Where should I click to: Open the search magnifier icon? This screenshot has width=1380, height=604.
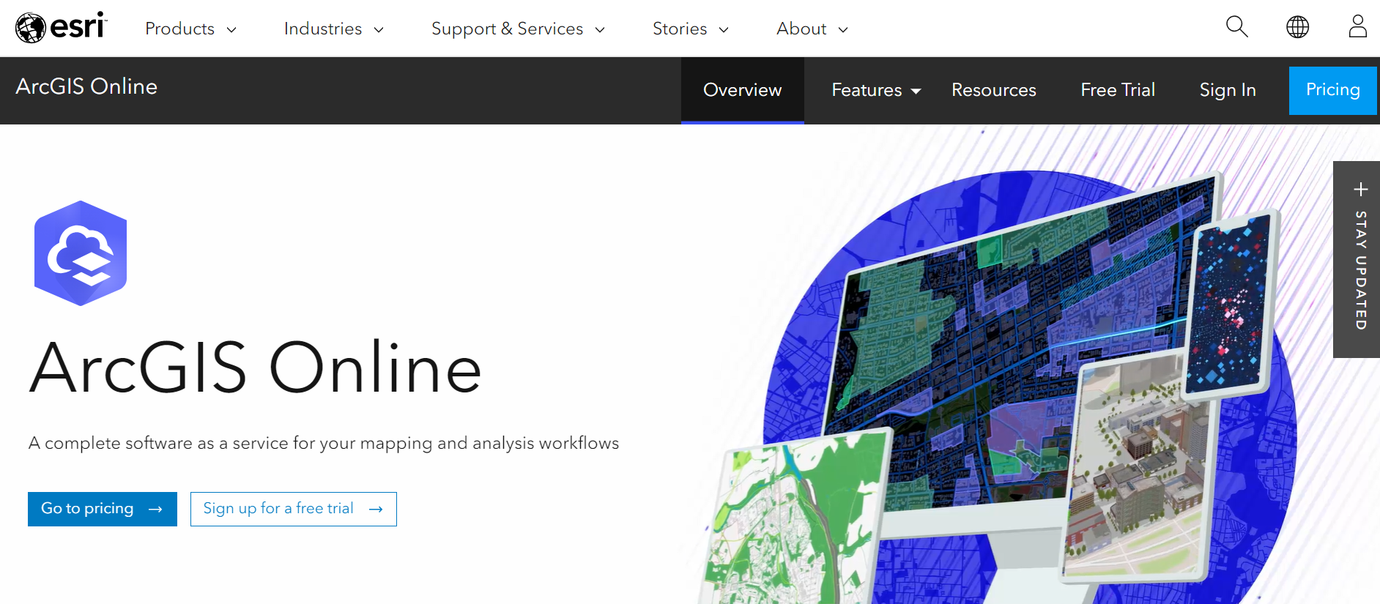1236,27
